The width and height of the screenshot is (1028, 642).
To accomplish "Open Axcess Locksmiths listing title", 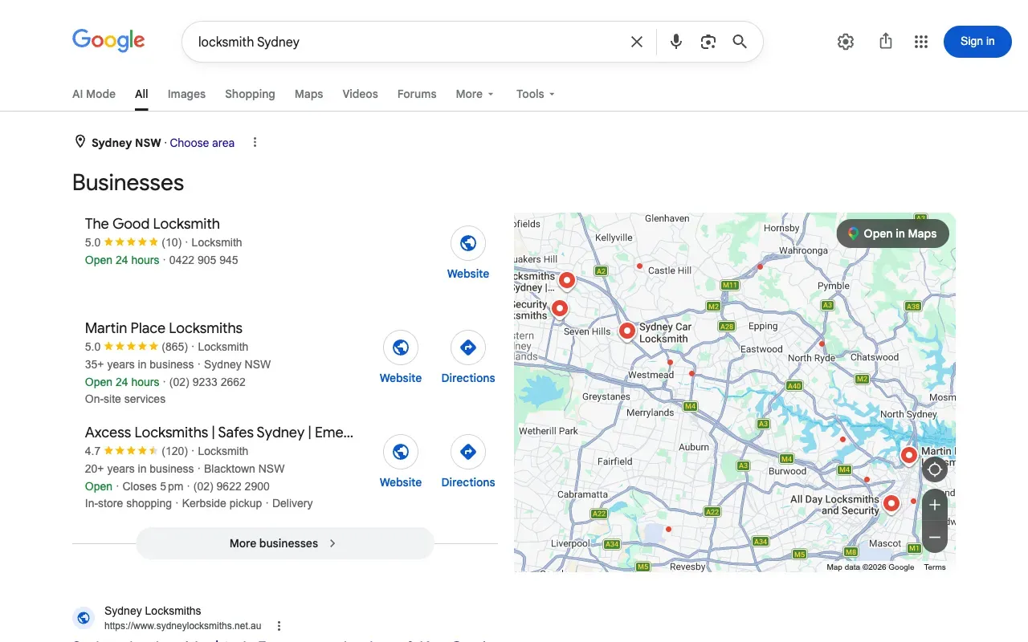I will pyautogui.click(x=219, y=433).
